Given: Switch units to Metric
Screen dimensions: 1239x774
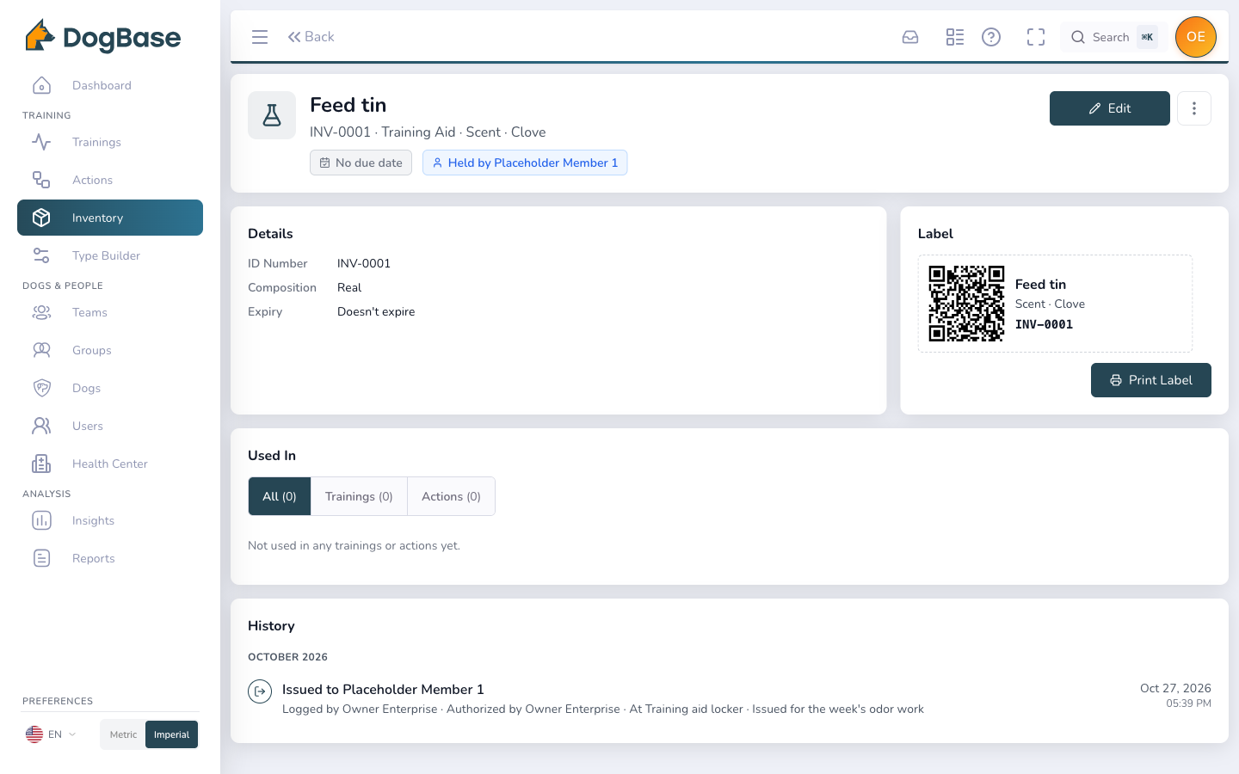Looking at the screenshot, I should click(x=123, y=734).
